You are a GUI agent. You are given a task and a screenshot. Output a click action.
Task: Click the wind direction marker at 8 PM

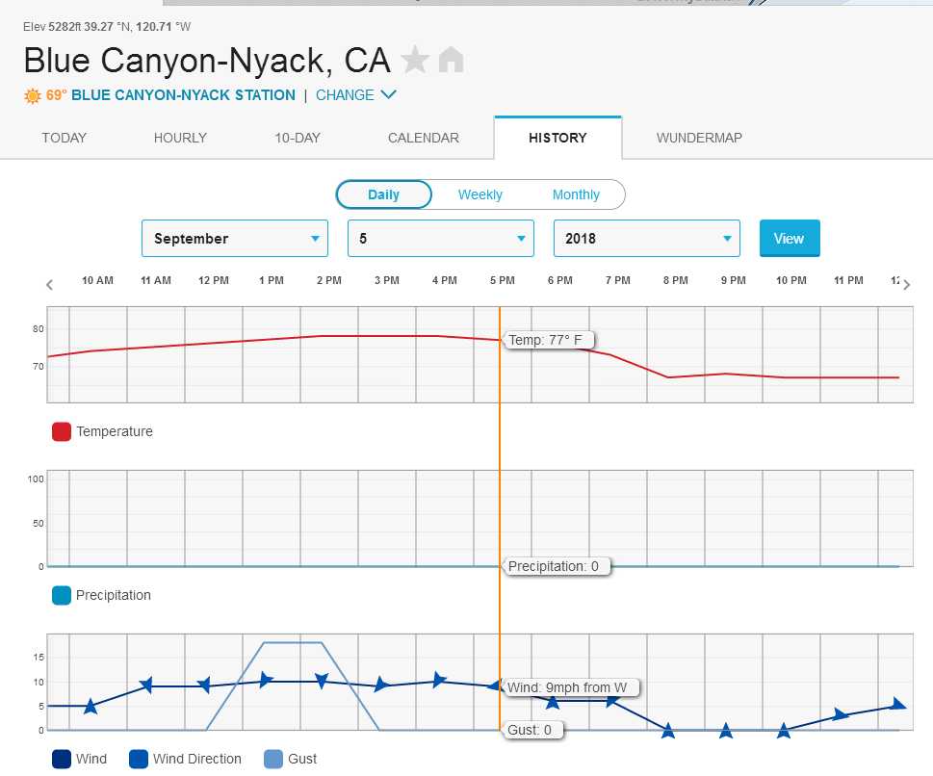(668, 731)
